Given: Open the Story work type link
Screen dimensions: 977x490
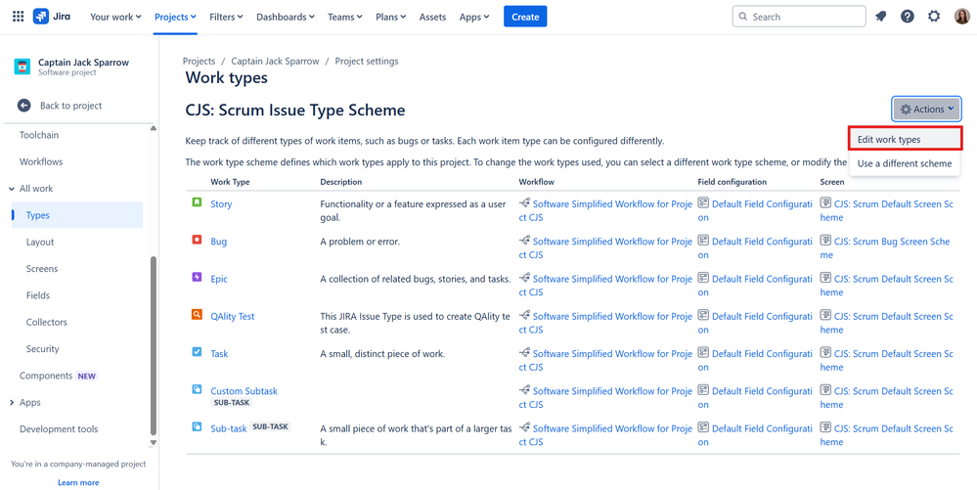Looking at the screenshot, I should [x=221, y=203].
